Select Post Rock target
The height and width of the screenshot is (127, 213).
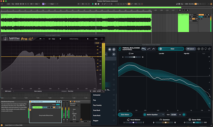click(x=96, y=110)
